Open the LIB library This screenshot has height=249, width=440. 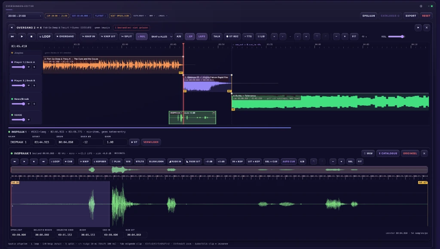pos(261,37)
